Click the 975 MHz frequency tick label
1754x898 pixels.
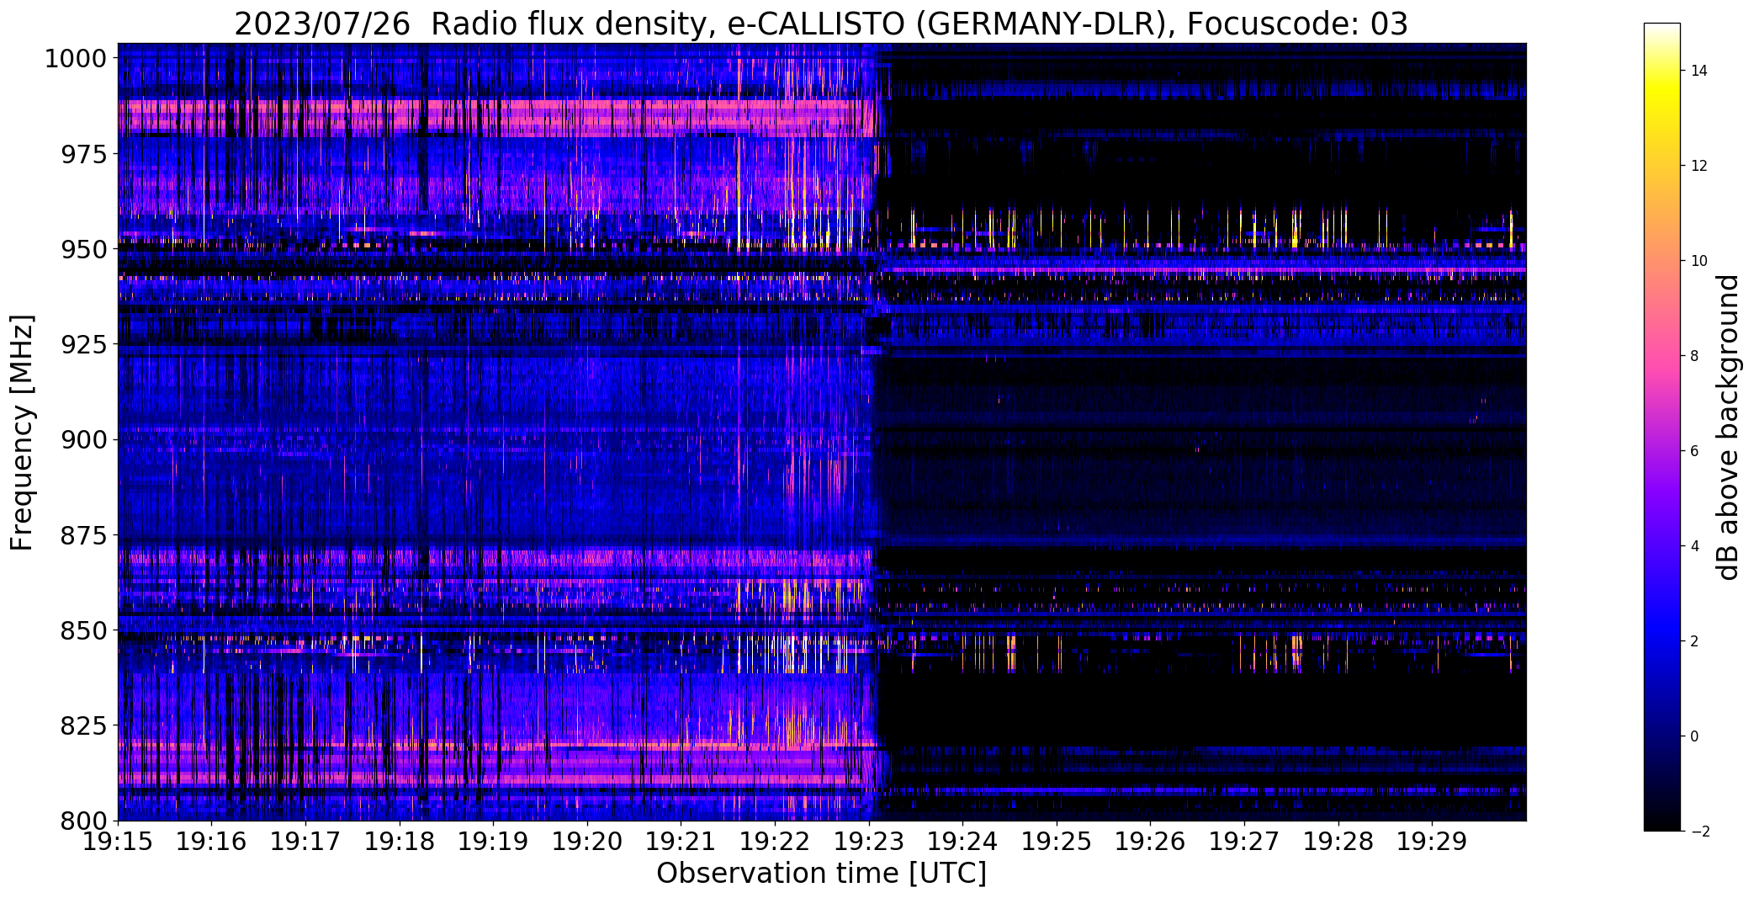click(83, 155)
